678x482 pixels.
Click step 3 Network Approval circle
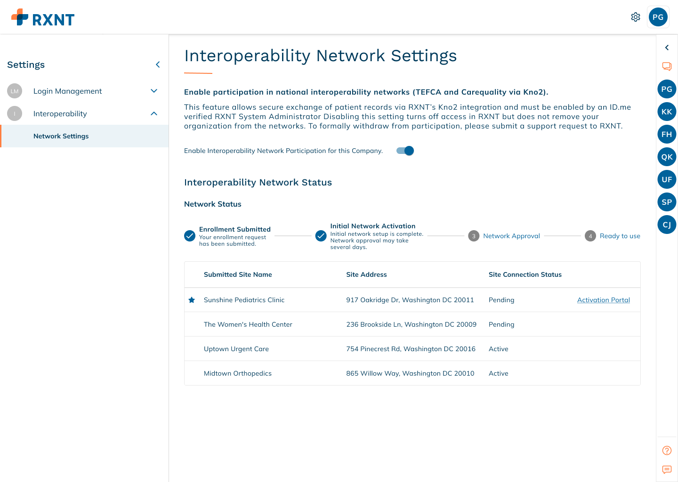click(474, 236)
